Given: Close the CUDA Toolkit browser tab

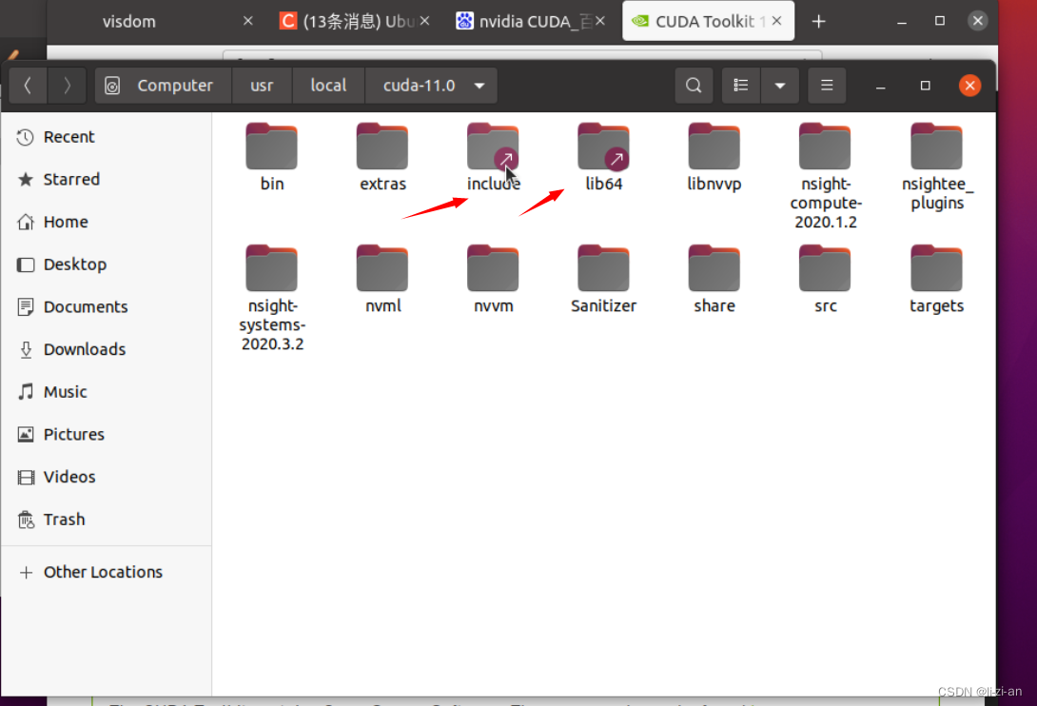Looking at the screenshot, I should [x=777, y=21].
